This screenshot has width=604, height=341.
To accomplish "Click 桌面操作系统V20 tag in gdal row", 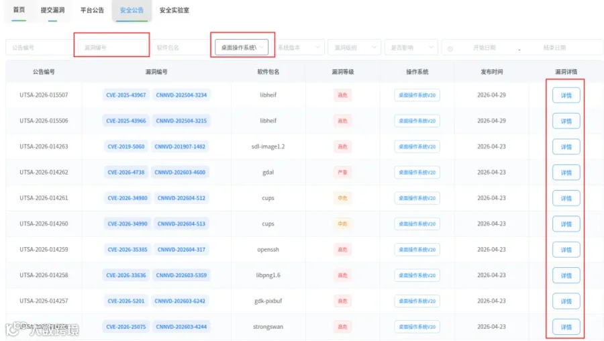I will (x=417, y=173).
